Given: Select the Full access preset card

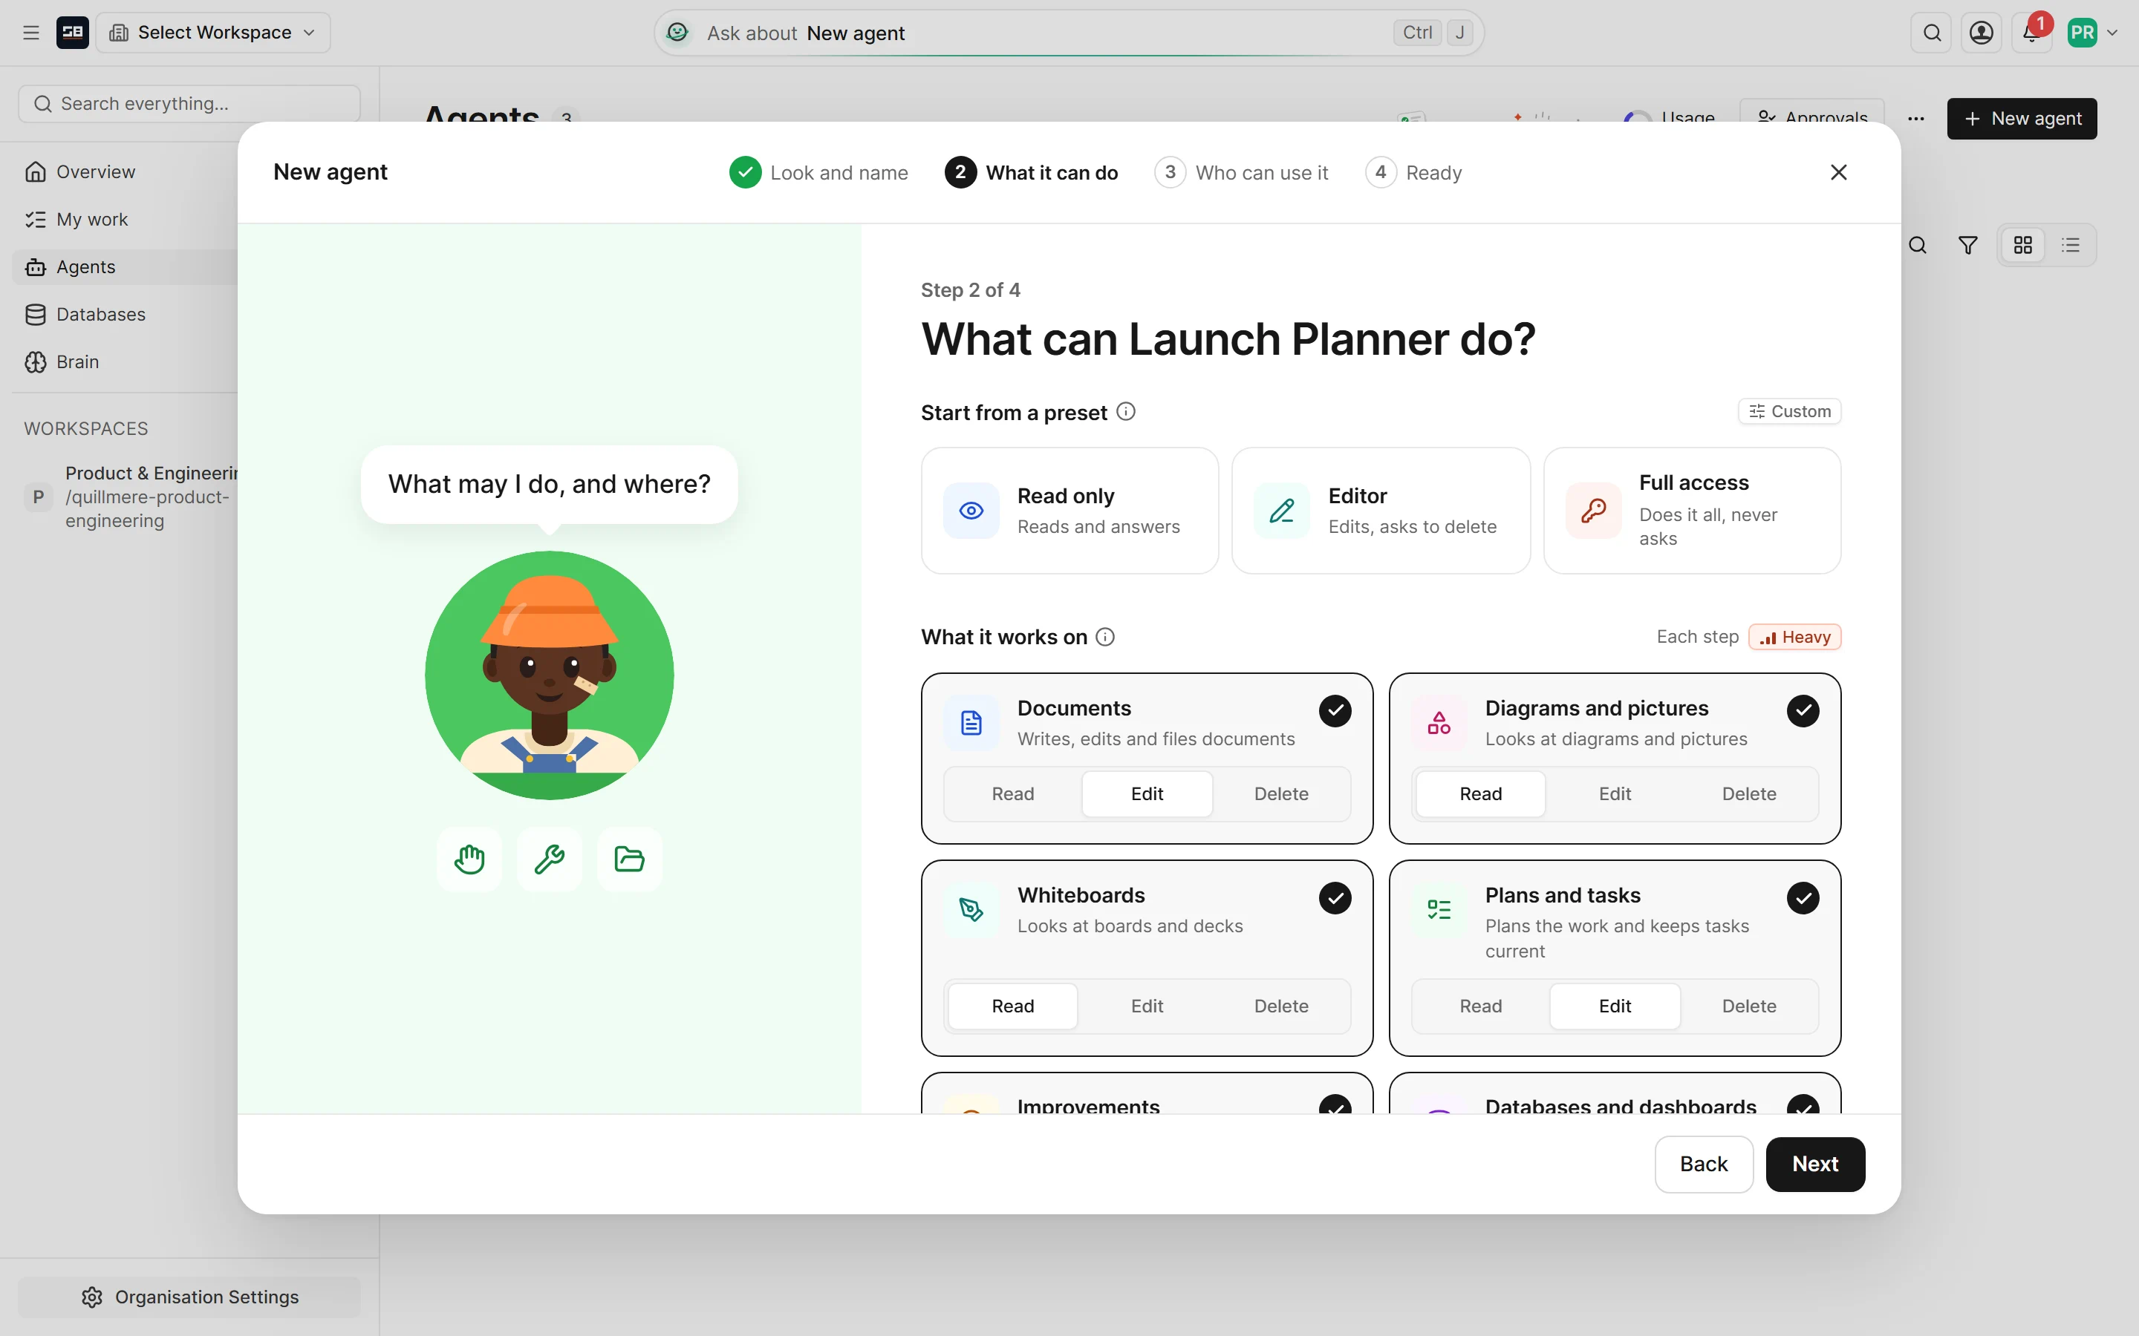Looking at the screenshot, I should click(x=1692, y=510).
